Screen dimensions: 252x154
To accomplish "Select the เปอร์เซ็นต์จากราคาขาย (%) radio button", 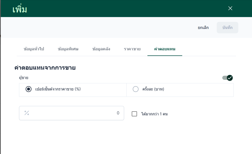I will [29, 89].
